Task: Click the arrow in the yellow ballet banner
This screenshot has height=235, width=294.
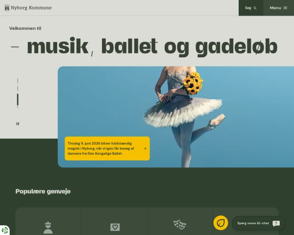Action: click(145, 148)
